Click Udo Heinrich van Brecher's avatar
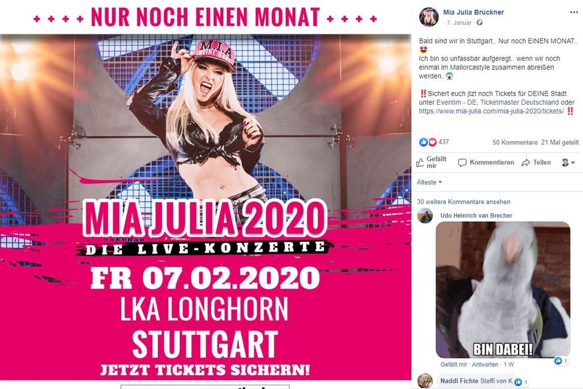Screen dimensions: 583x389 [425, 216]
